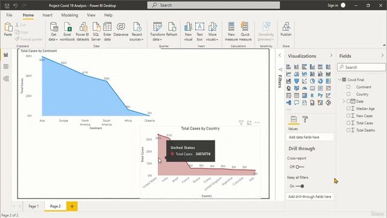Collapse the Visualizations pane chevron

tap(331, 56)
